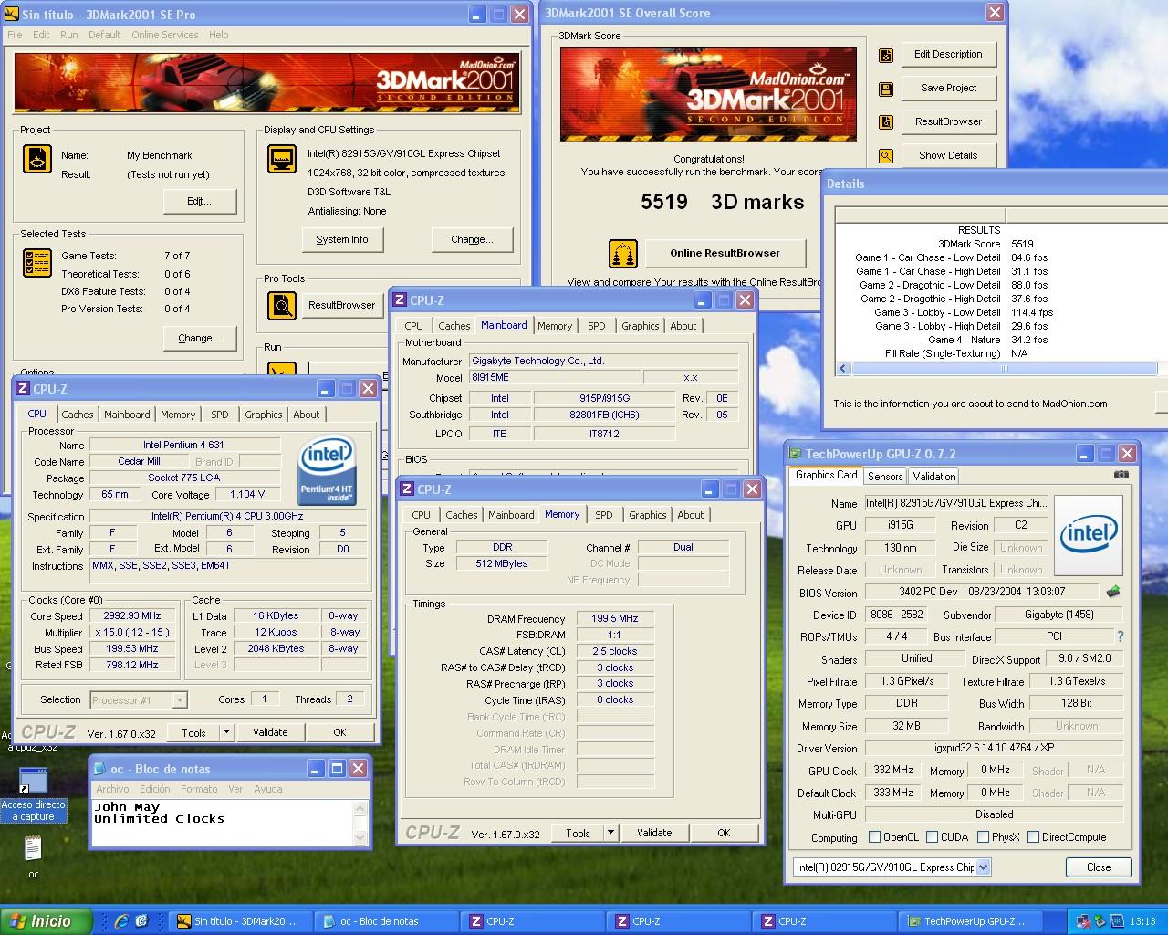Switch to the Validation tab in GPU-Z

[x=934, y=477]
